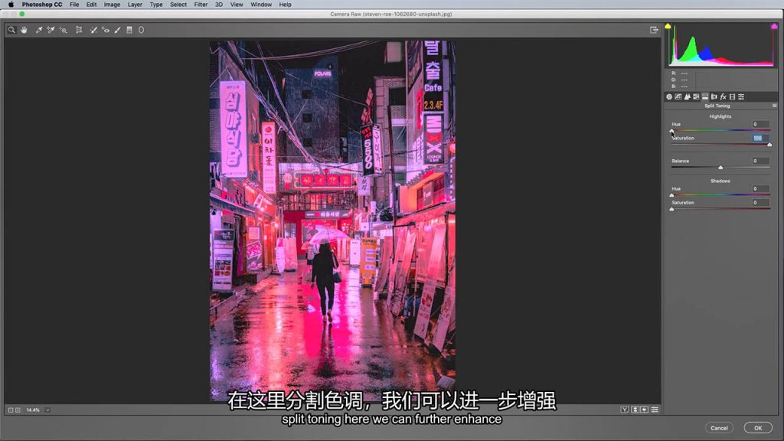Screen dimensions: 784x441
Task: Open the Filter menu
Action: pos(201,5)
